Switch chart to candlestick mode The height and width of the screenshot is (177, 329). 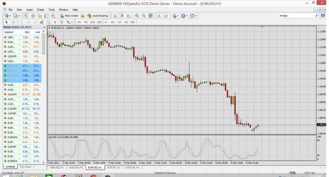tap(122, 15)
